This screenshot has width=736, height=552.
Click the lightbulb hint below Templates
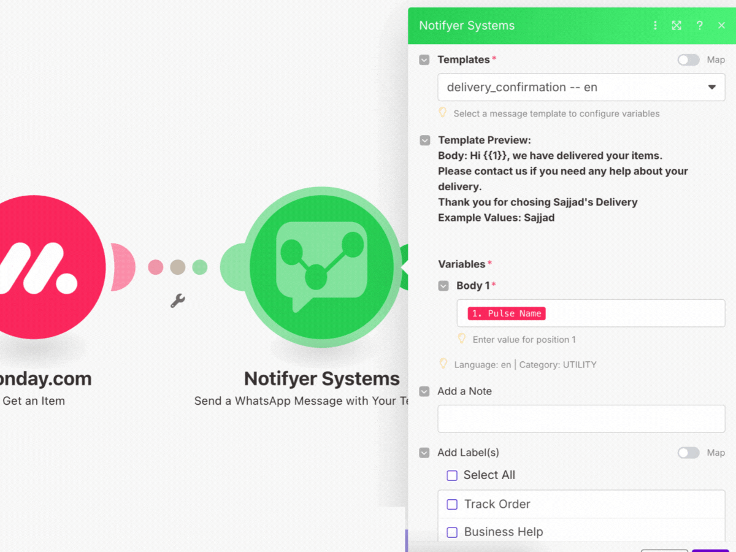pos(442,113)
